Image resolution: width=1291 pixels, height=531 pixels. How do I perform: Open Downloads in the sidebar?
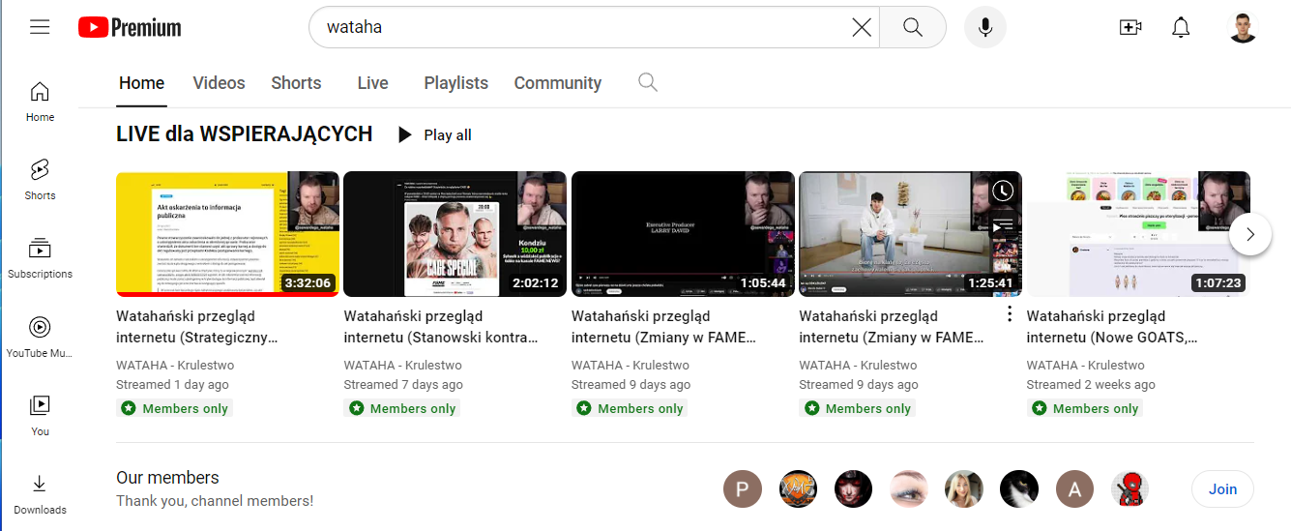point(40,493)
